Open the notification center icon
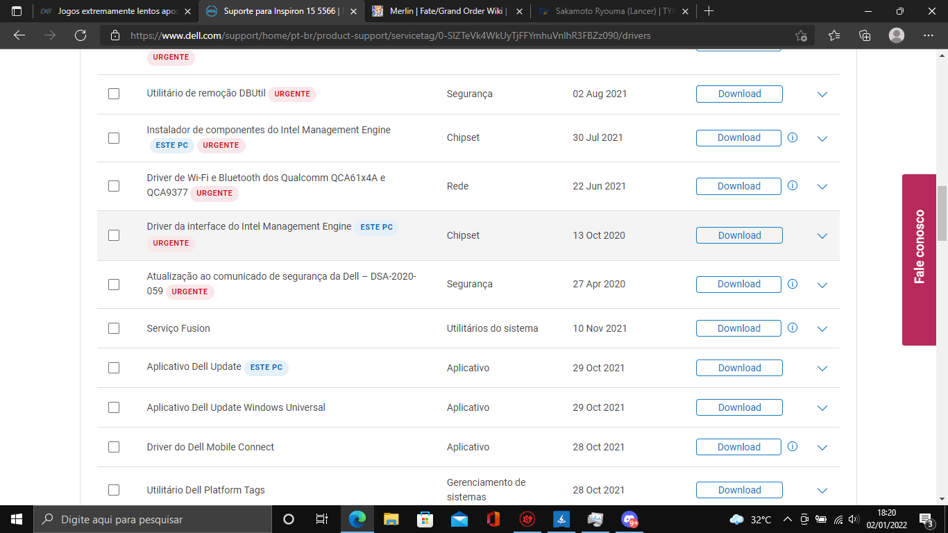Screen dimensions: 948x533 926,519
